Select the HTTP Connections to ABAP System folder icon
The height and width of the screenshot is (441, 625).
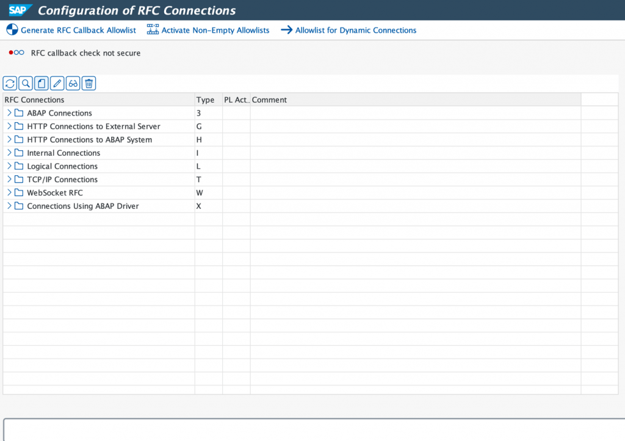[19, 139]
